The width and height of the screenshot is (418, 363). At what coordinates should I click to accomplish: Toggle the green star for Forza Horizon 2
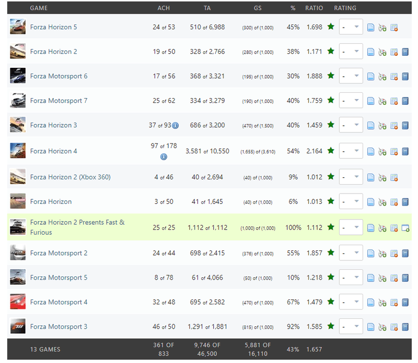[331, 51]
